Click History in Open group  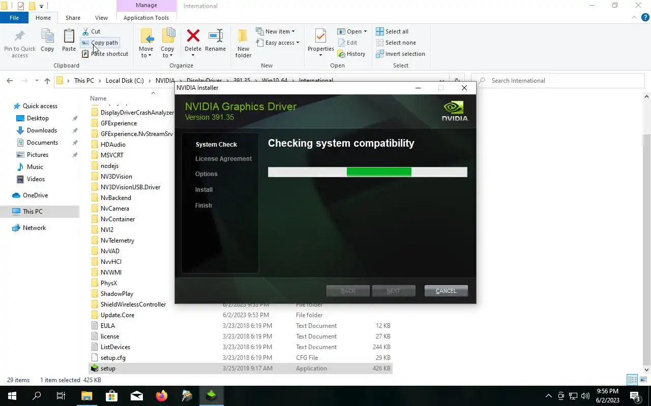tap(351, 54)
